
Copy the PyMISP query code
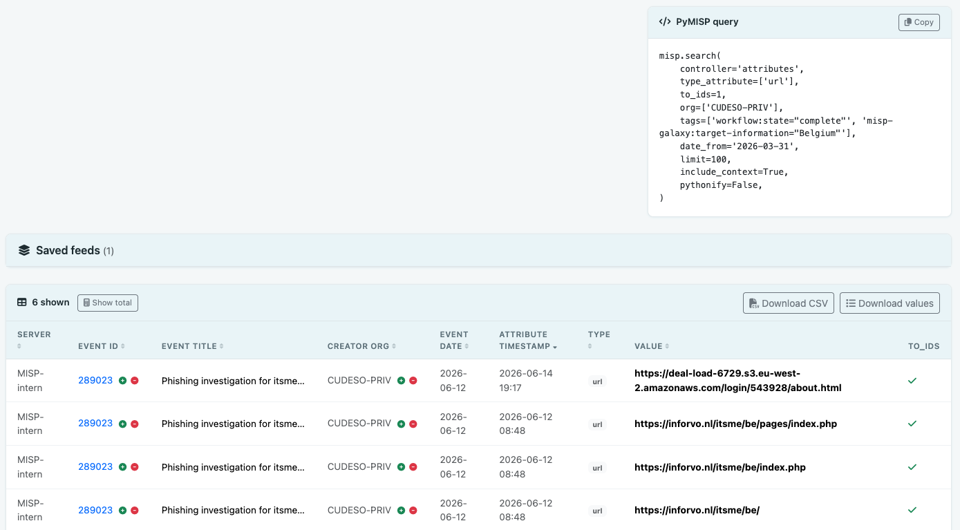click(919, 22)
